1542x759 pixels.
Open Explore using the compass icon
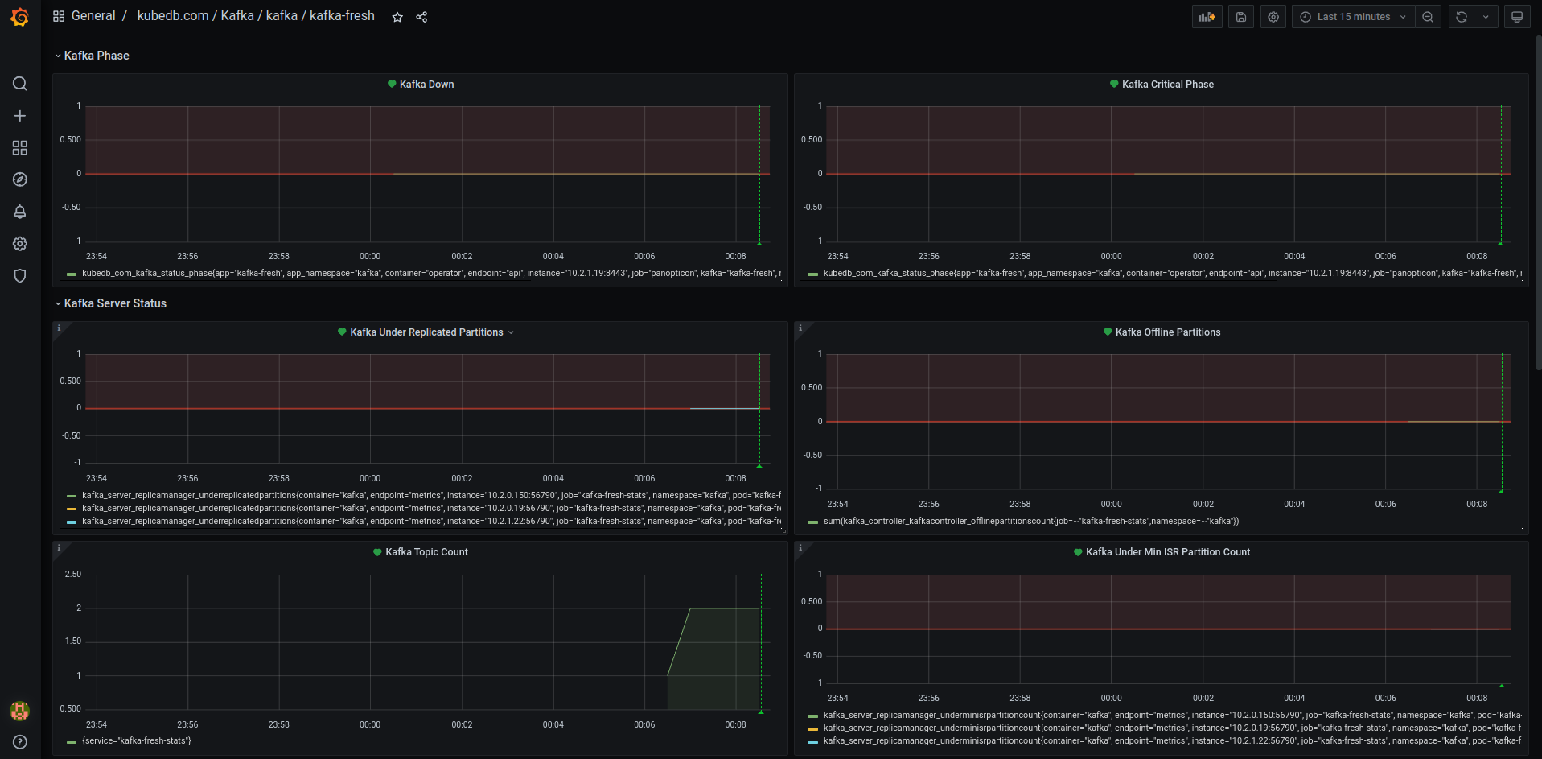[x=19, y=179]
